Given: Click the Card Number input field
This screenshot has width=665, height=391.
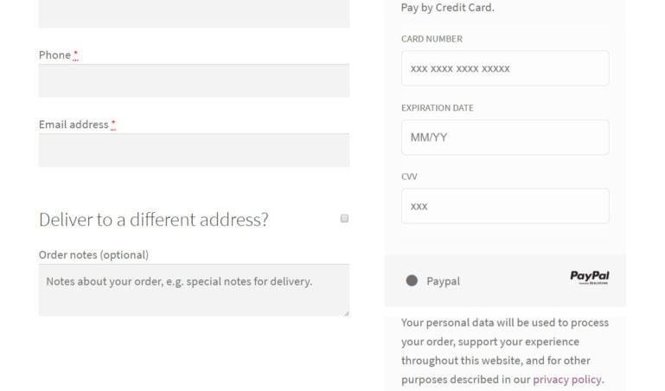Looking at the screenshot, I should (x=505, y=68).
